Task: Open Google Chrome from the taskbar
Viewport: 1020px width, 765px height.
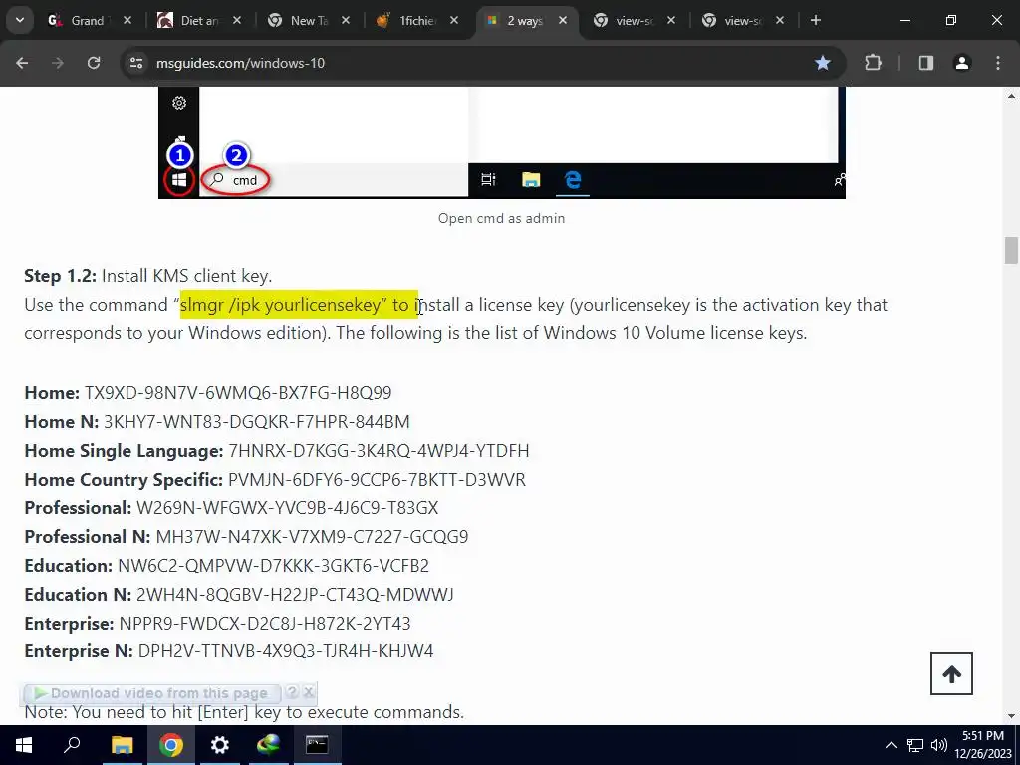Action: pos(171,745)
